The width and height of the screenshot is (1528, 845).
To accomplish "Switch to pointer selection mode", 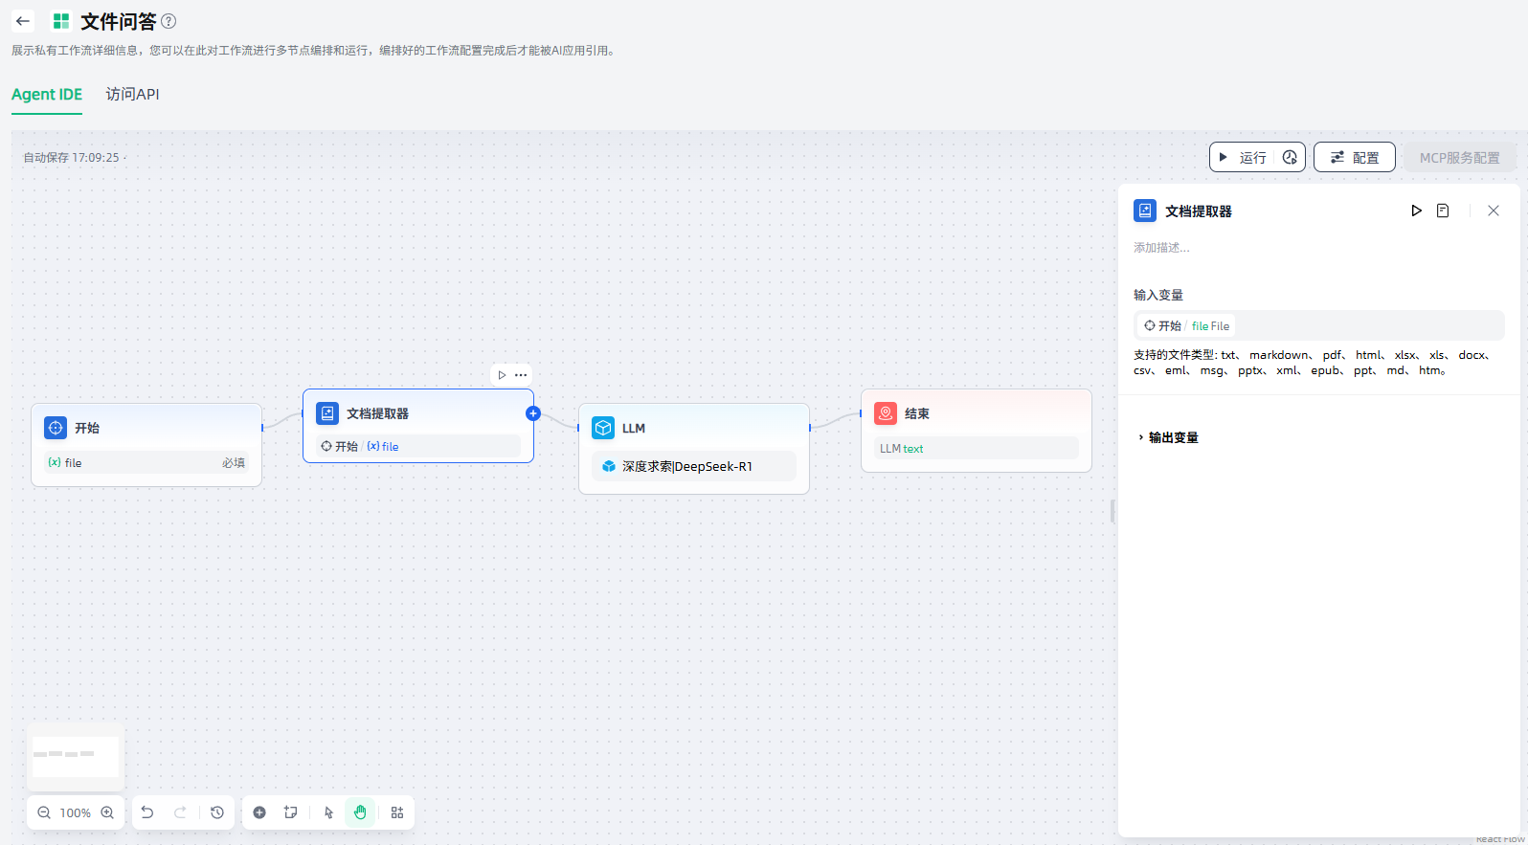I will click(x=328, y=812).
